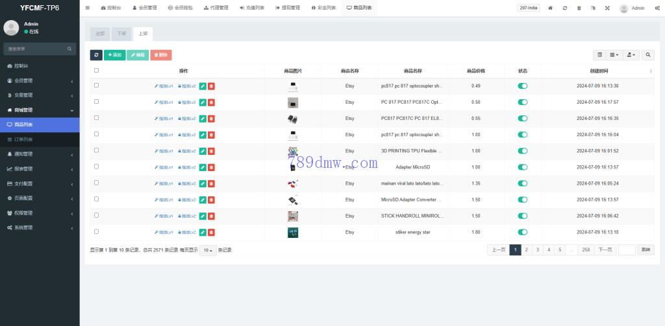The width and height of the screenshot is (665, 326).
Task: Toggle the table view switch icon
Action: click(599, 55)
